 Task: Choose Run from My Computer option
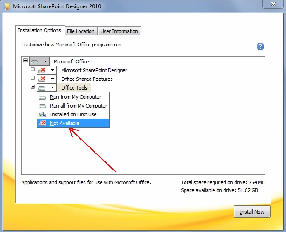coord(73,97)
